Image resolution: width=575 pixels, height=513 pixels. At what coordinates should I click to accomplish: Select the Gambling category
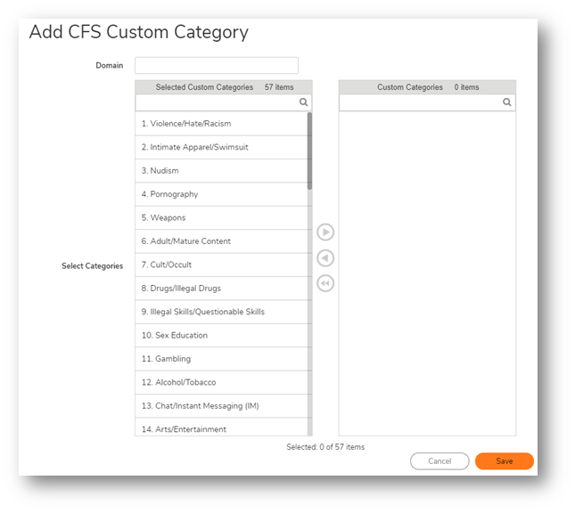[x=221, y=359]
